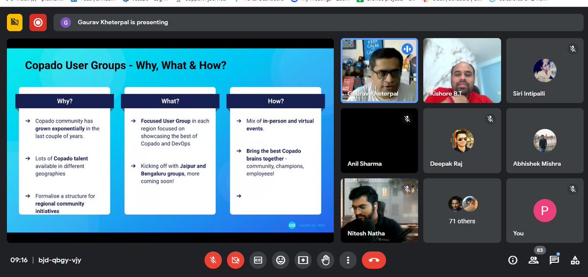
Task: Open the Activities panel icon
Action: click(x=575, y=260)
